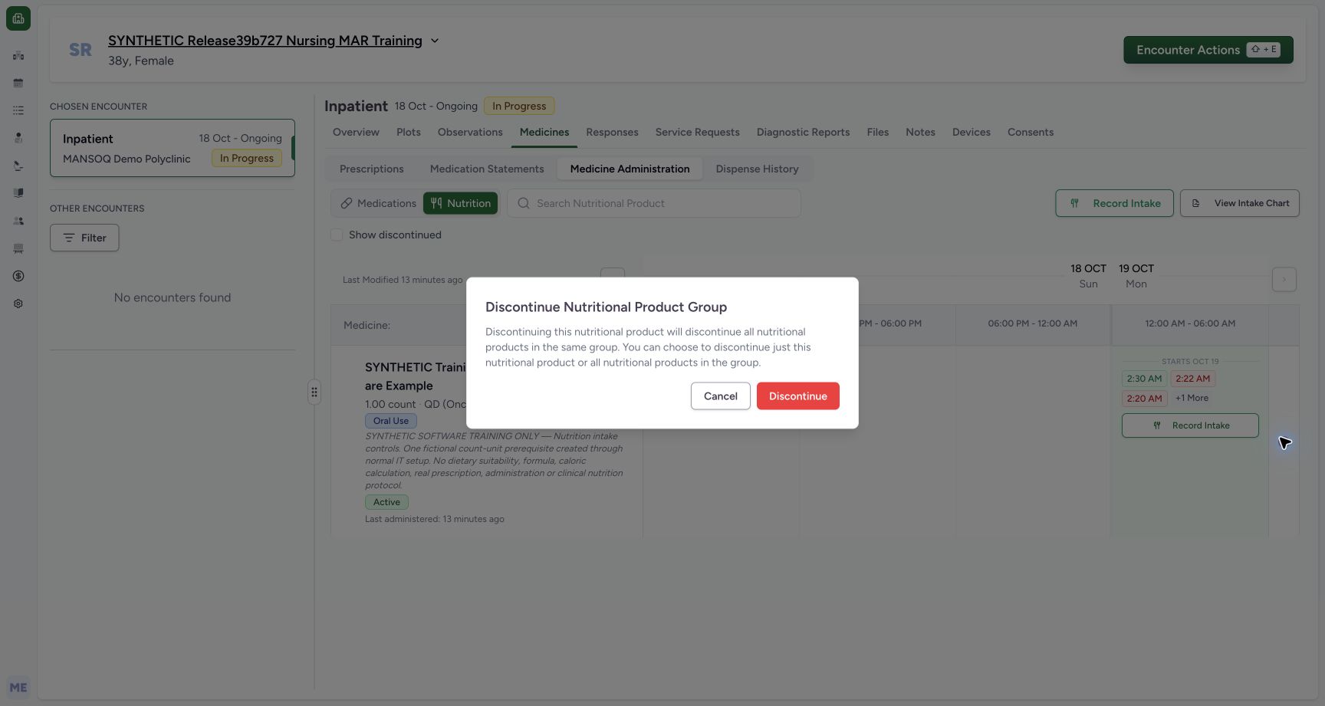Expand the +1 More administrations

point(1192,398)
